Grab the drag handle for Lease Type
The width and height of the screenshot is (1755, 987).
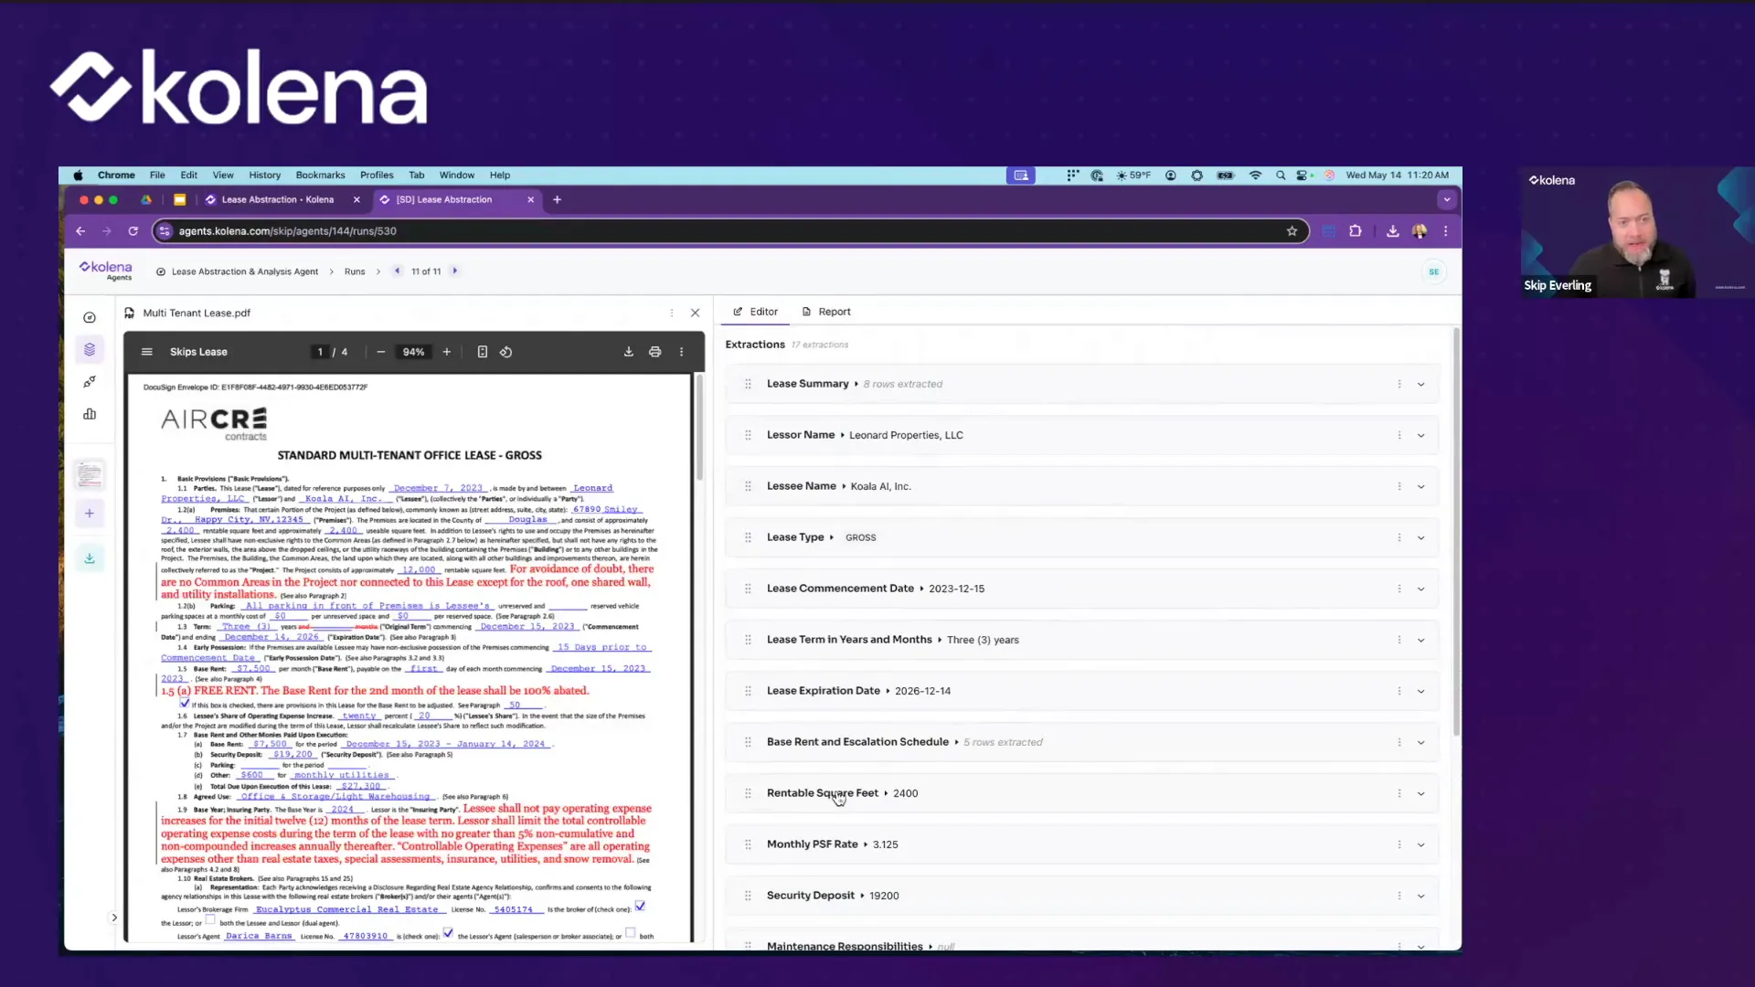pyautogui.click(x=748, y=538)
